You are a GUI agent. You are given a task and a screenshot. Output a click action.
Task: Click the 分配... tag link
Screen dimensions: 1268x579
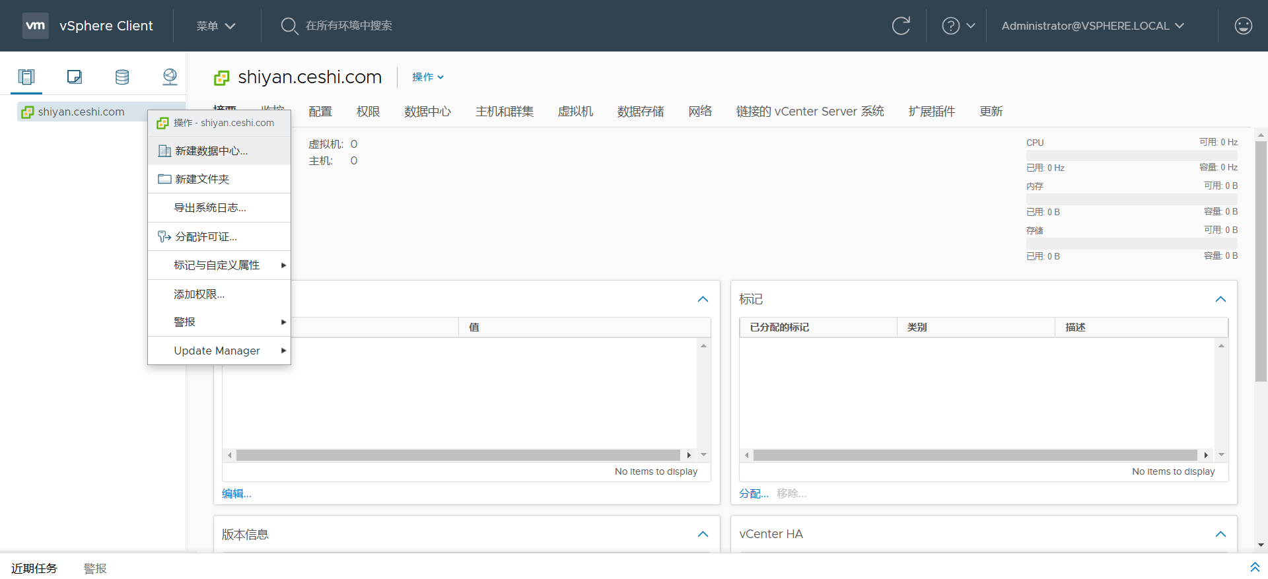(x=754, y=494)
